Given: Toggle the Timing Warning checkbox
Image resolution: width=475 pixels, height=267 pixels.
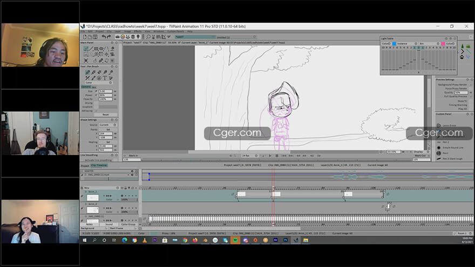Looking at the screenshot, I should click(471, 105).
